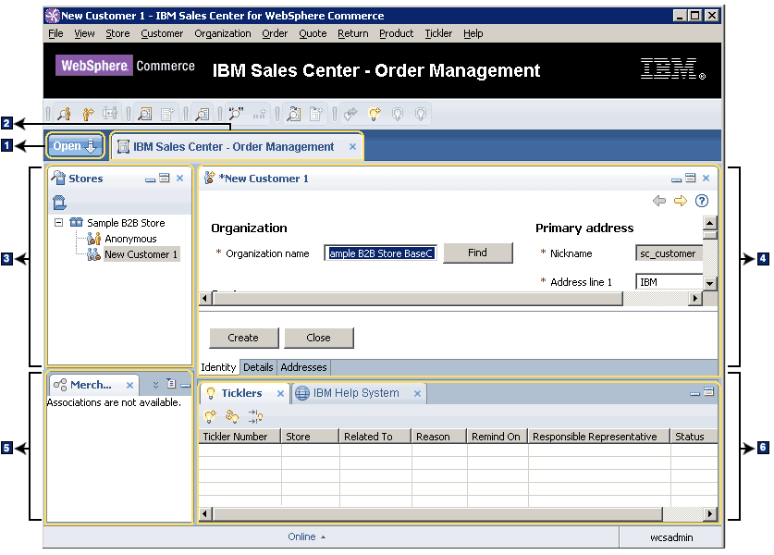Minimize the Ticklers panel
Image resolution: width=774 pixels, height=555 pixels.
695,393
